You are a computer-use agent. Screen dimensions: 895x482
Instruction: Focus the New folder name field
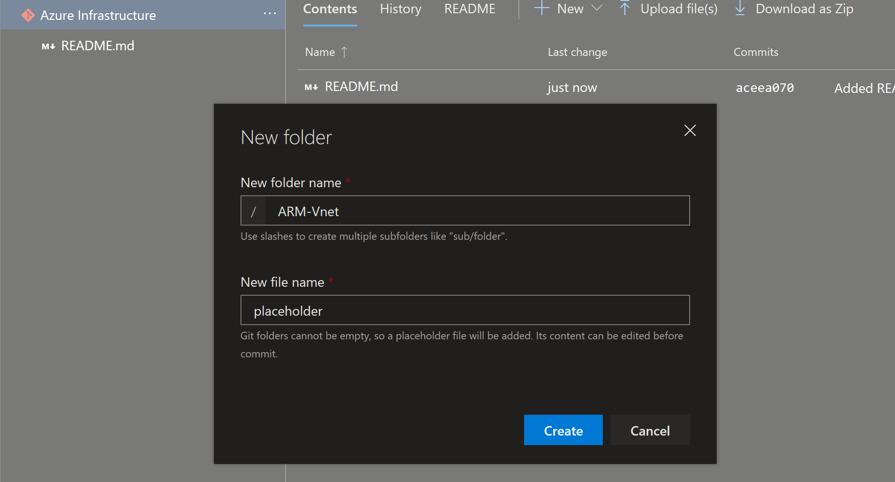(x=465, y=210)
